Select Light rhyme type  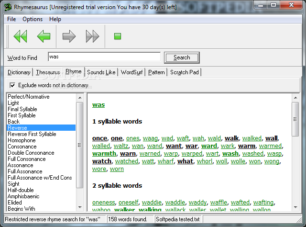41,103
